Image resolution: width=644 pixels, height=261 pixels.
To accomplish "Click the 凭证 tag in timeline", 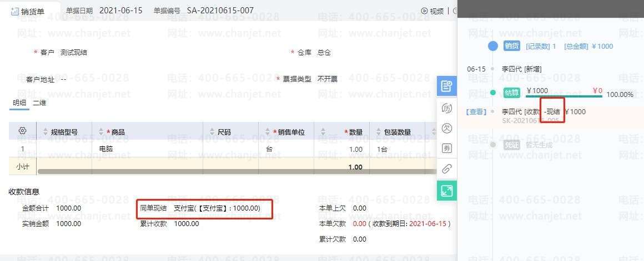I will pos(512,145).
